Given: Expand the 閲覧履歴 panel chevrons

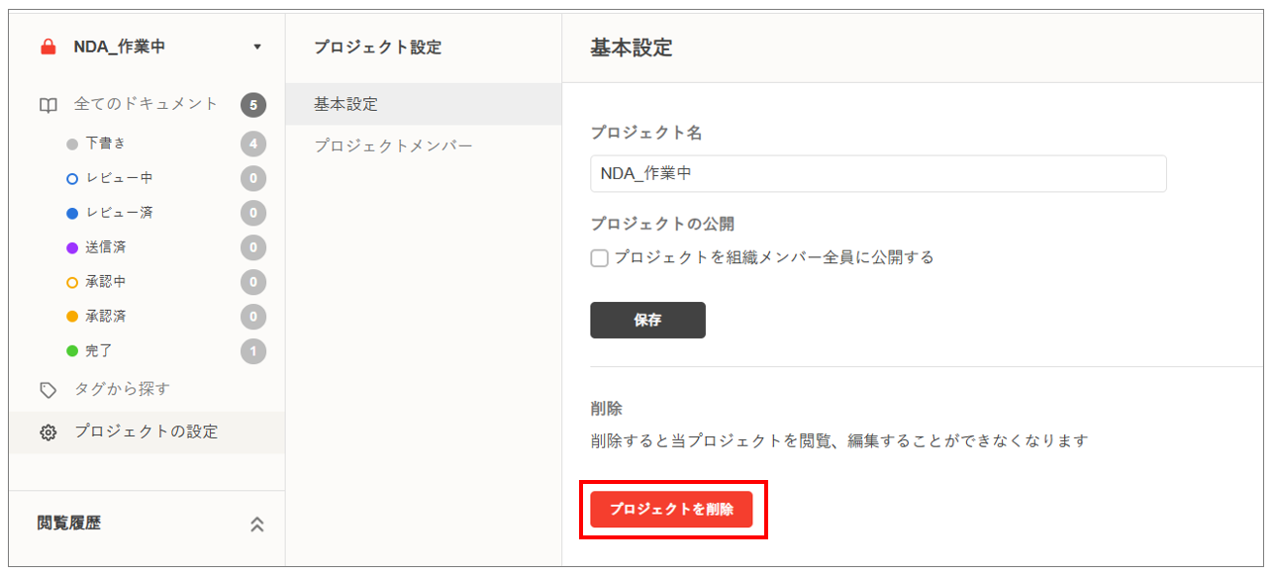Looking at the screenshot, I should [257, 525].
